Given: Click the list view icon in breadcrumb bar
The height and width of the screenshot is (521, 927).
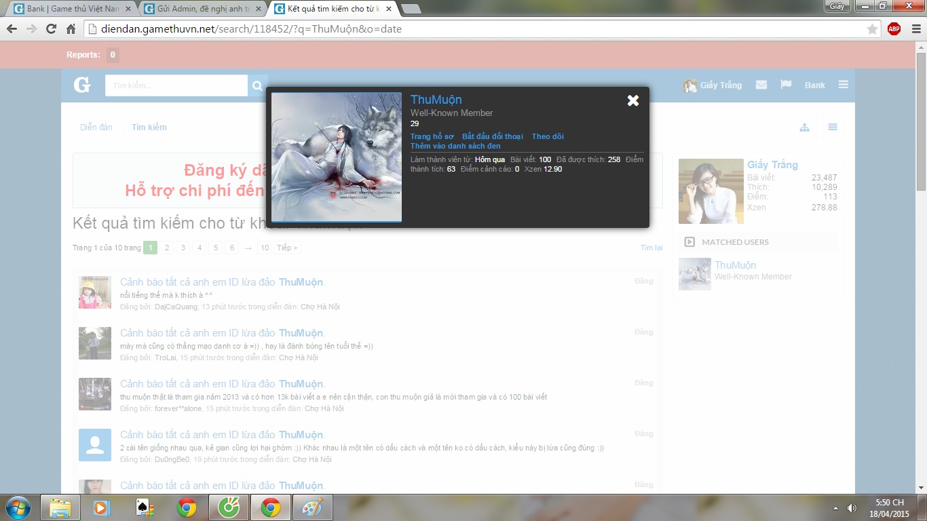Looking at the screenshot, I should [x=833, y=127].
